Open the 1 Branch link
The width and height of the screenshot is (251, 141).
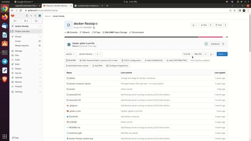coord(85,32)
